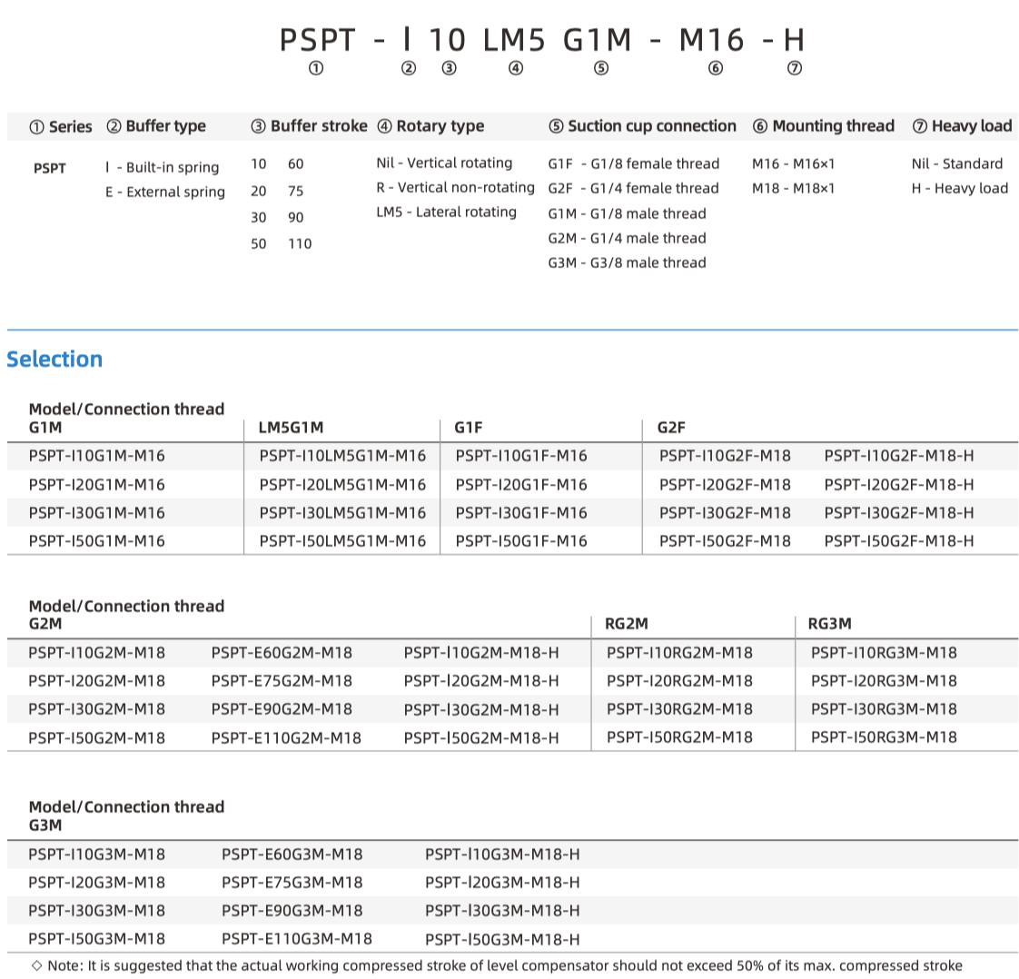The height and width of the screenshot is (979, 1019).
Task: Click heavy load PSPT-I30G2F-M18-H
Action: 899,513
